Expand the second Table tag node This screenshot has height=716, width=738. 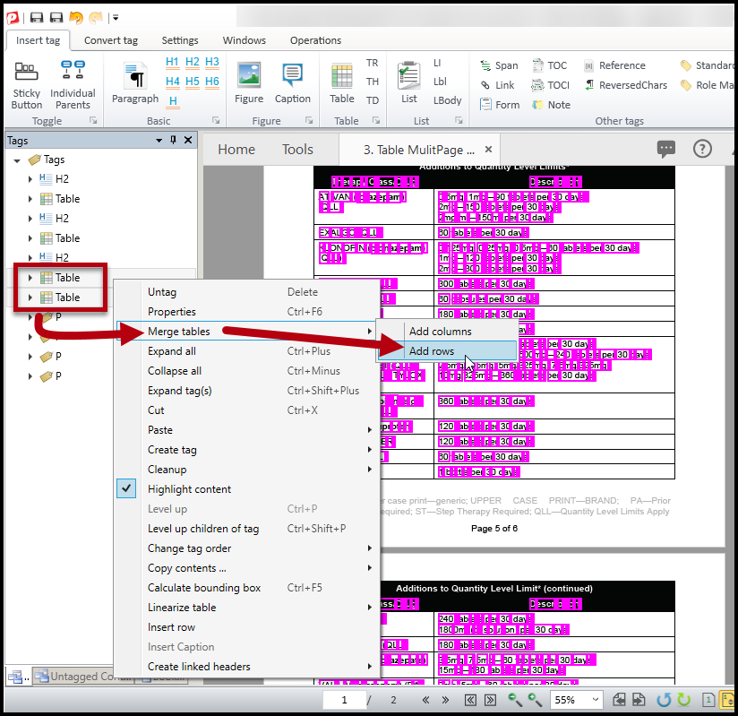click(x=30, y=238)
